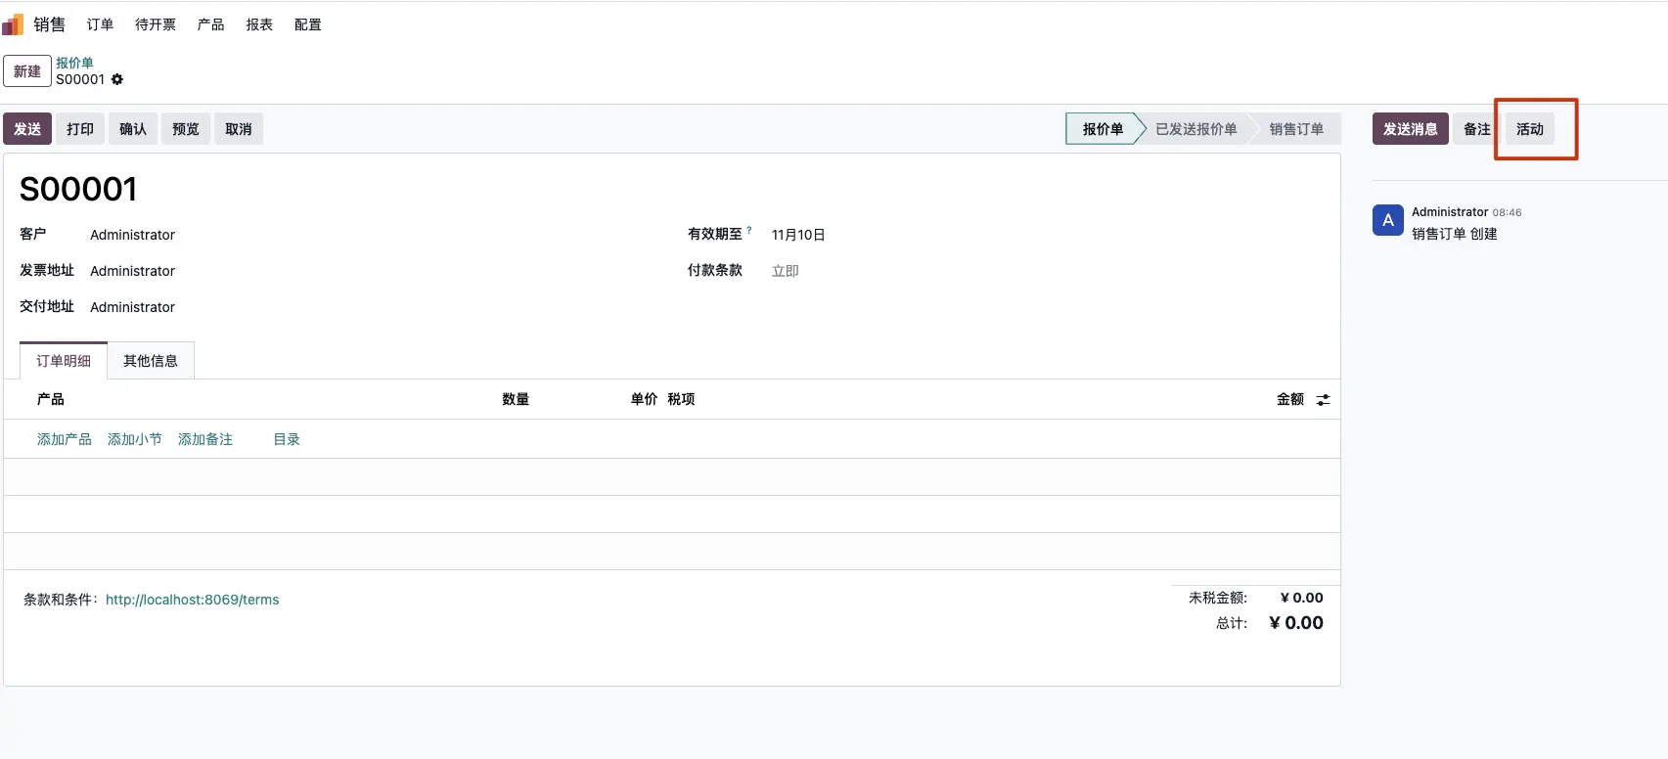The image size is (1668, 759).
Task: Click the 添加小节 link
Action: click(x=135, y=440)
